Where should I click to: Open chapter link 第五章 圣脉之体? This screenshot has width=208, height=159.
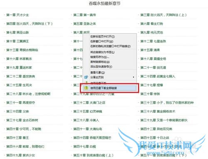84,24
